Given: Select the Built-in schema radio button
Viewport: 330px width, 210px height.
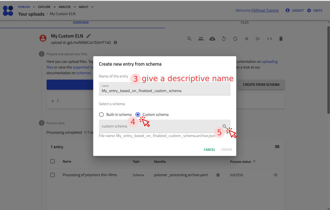Looking at the screenshot, I should (101, 115).
